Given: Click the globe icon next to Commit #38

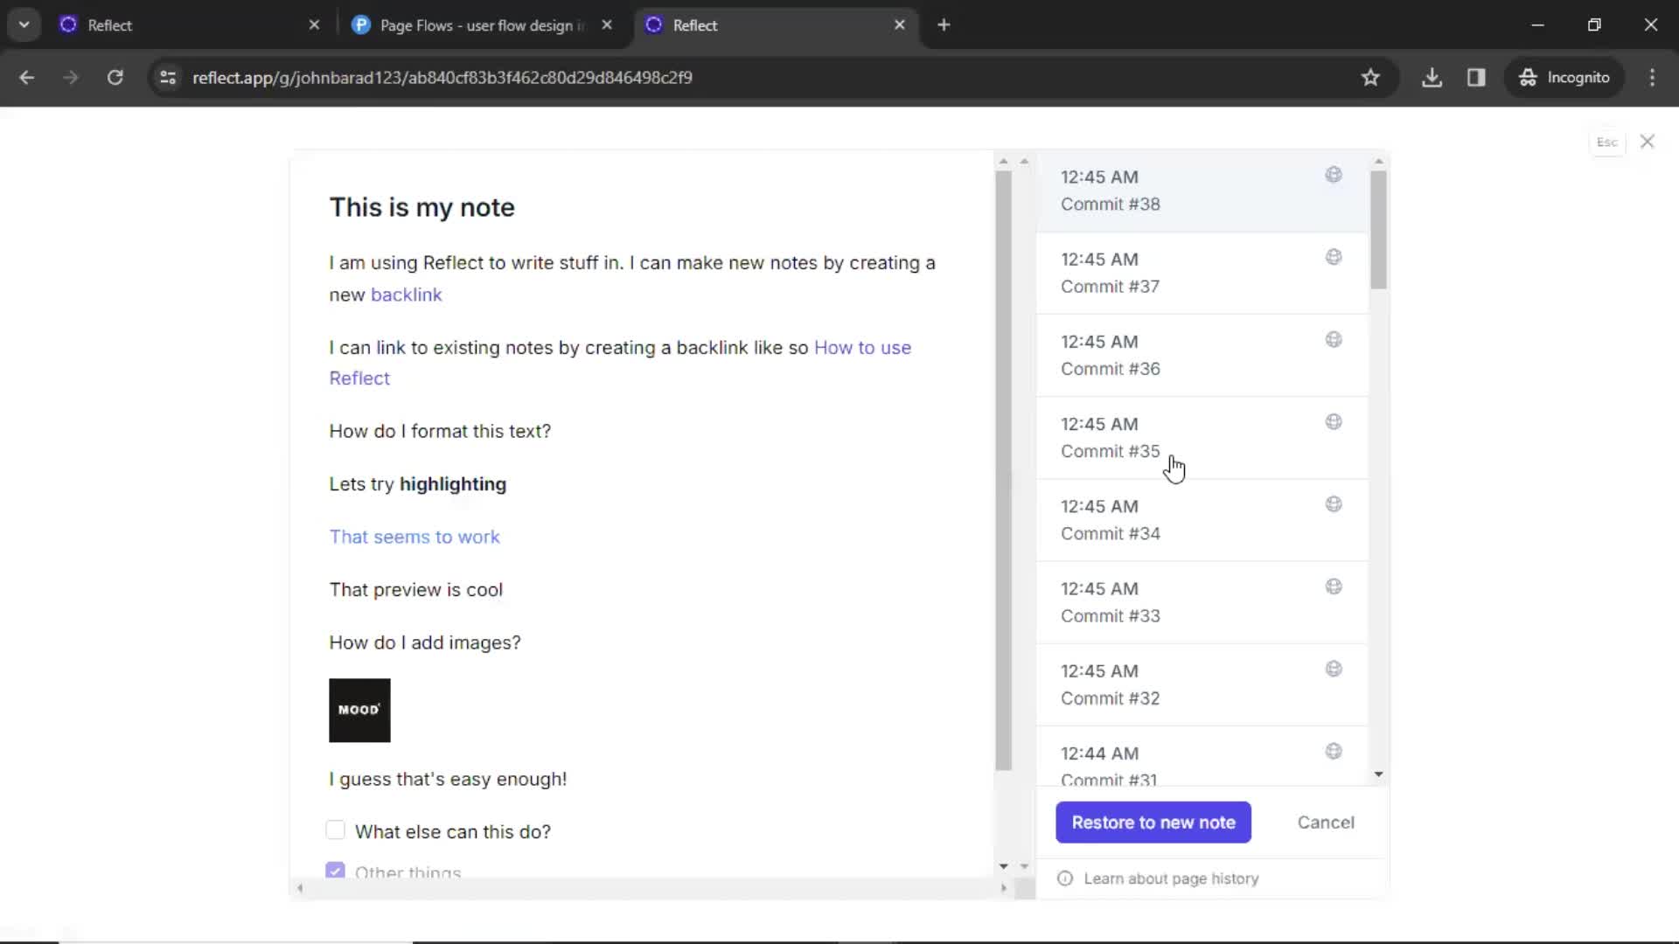Looking at the screenshot, I should click(1334, 174).
